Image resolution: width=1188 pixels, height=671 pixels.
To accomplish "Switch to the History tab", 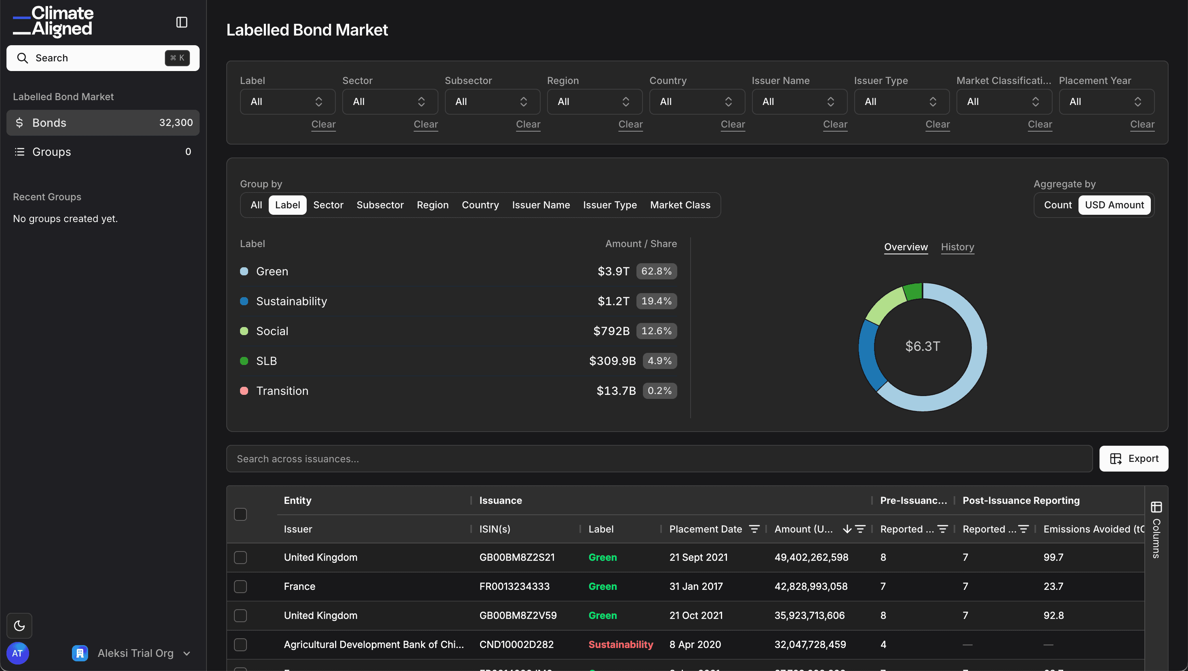I will click(x=957, y=247).
